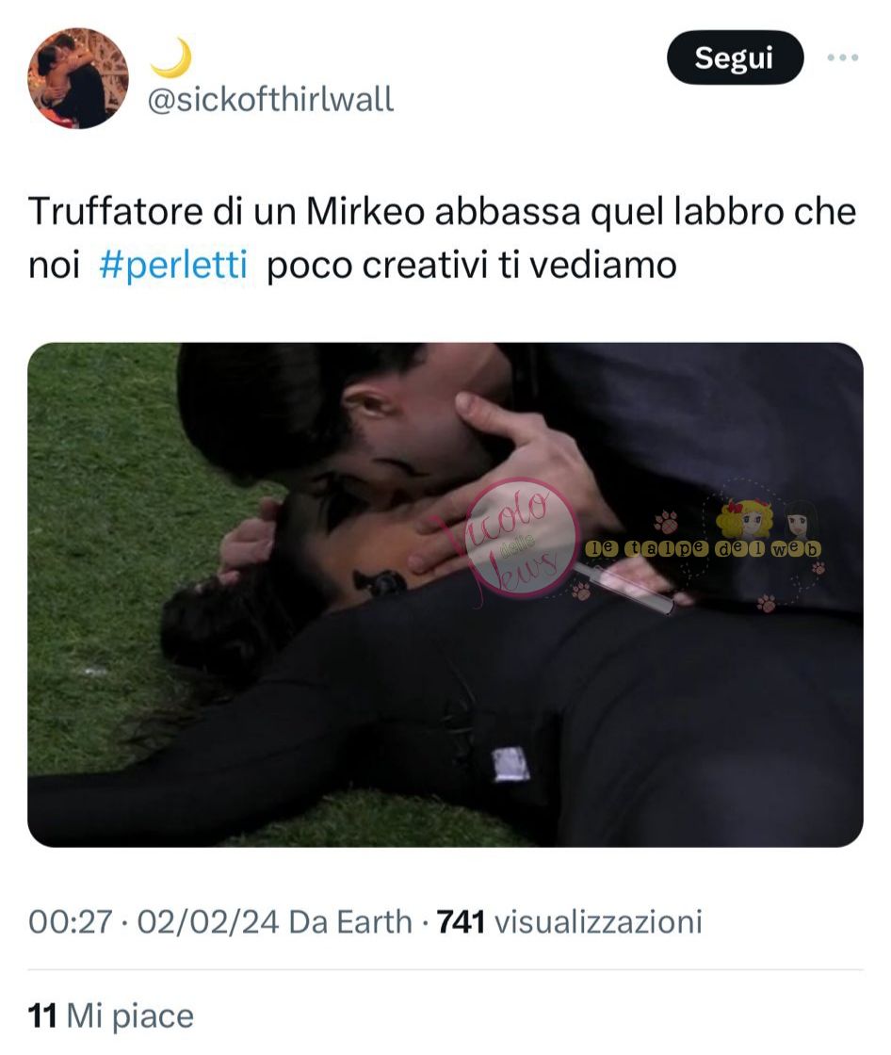Screen dimensions: 891x1055
Task: Click the 02/02/24 post date
Action: 208,922
